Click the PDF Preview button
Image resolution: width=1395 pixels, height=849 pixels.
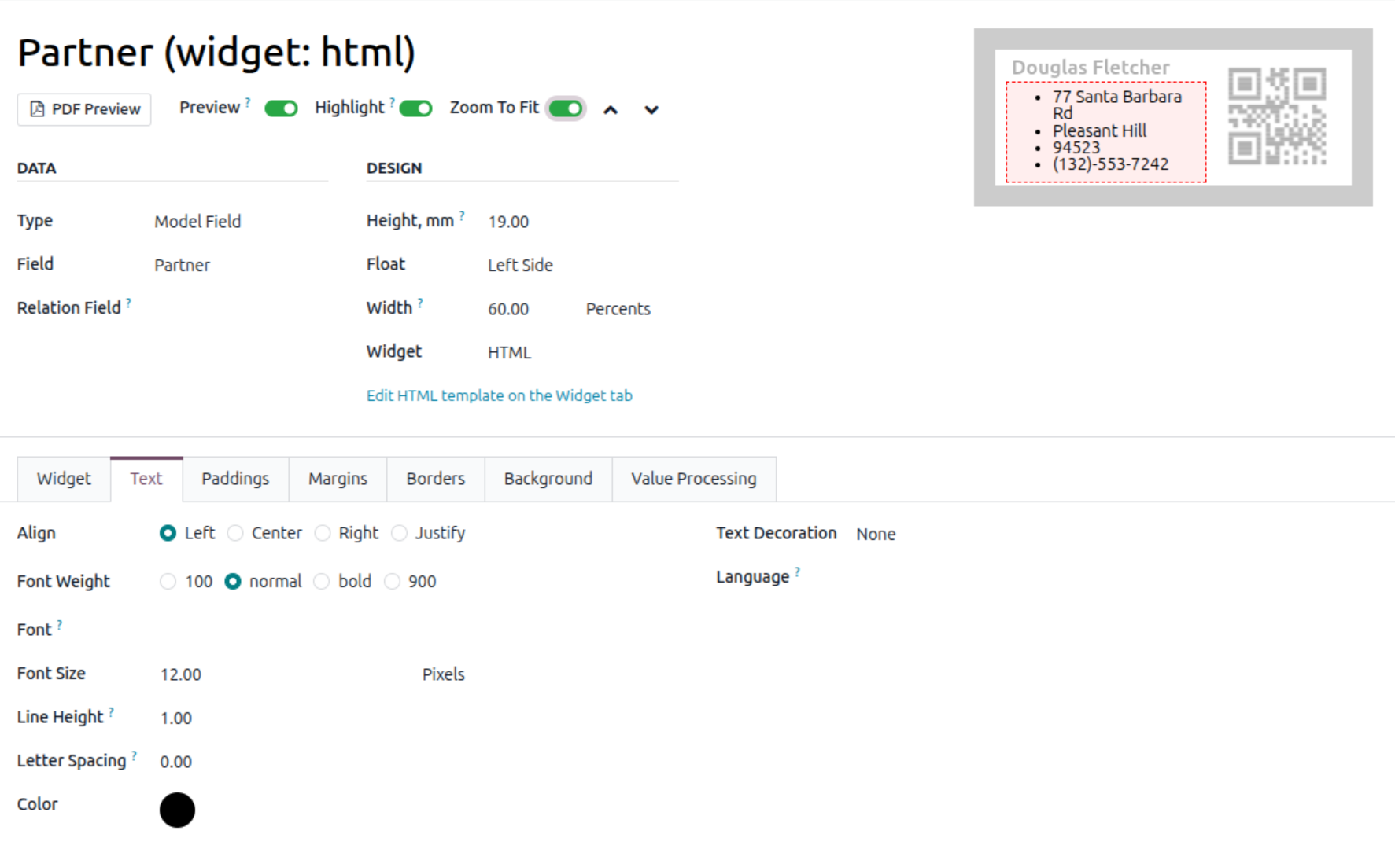(x=84, y=109)
